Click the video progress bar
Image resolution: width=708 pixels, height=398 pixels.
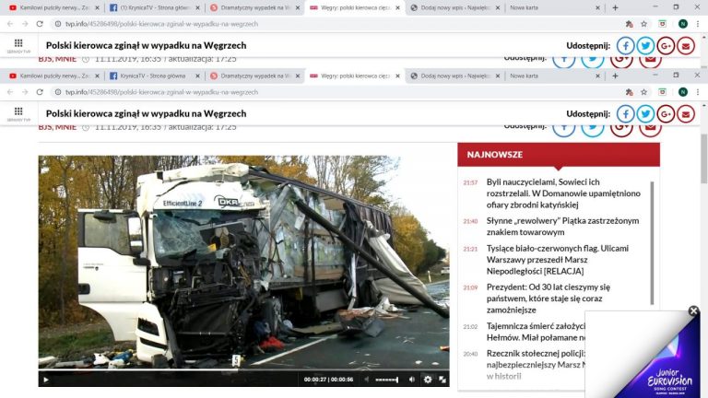[x=243, y=370]
